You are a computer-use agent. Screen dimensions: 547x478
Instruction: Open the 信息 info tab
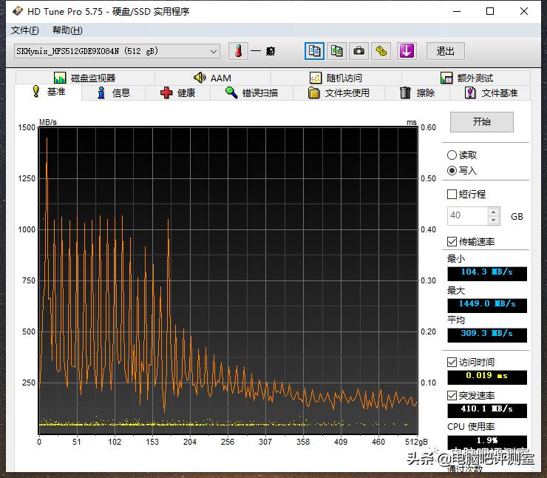click(114, 93)
